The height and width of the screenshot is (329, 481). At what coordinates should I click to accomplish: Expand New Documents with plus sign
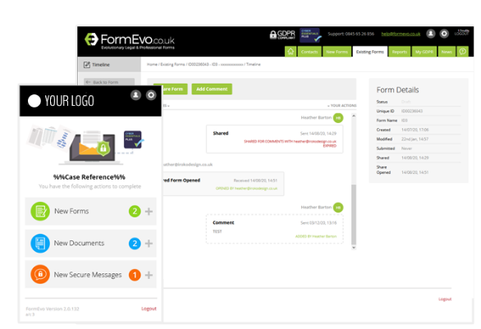coord(149,244)
